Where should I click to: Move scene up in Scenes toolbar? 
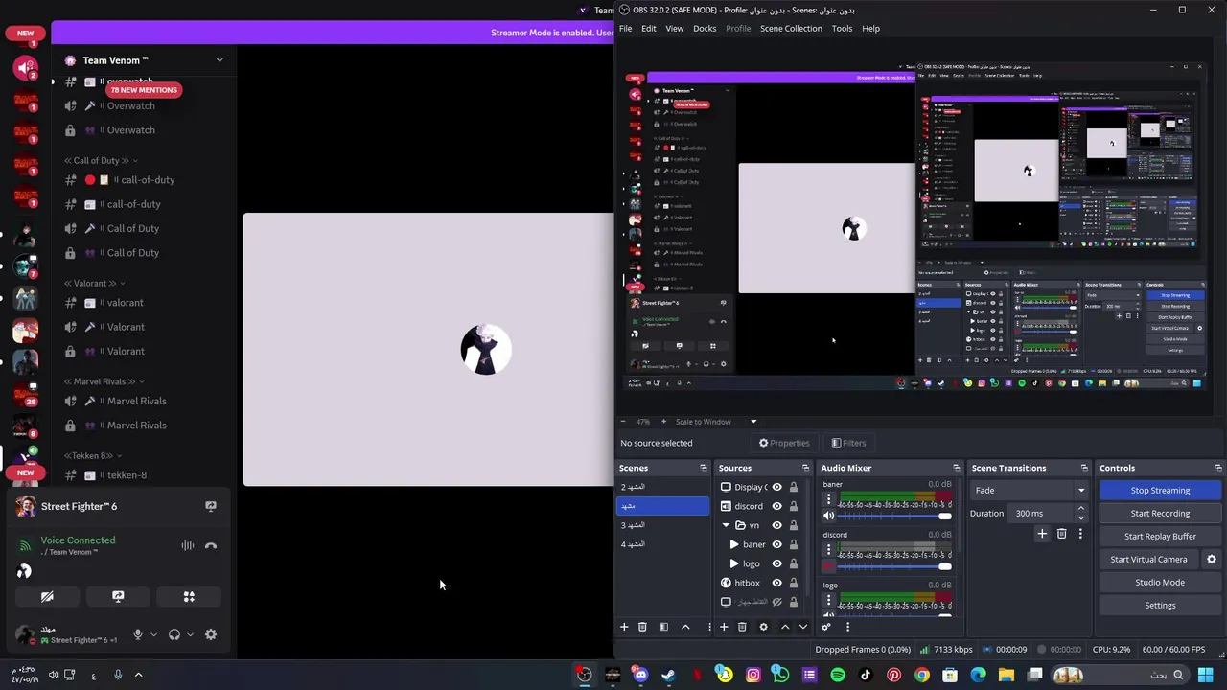coord(685,627)
